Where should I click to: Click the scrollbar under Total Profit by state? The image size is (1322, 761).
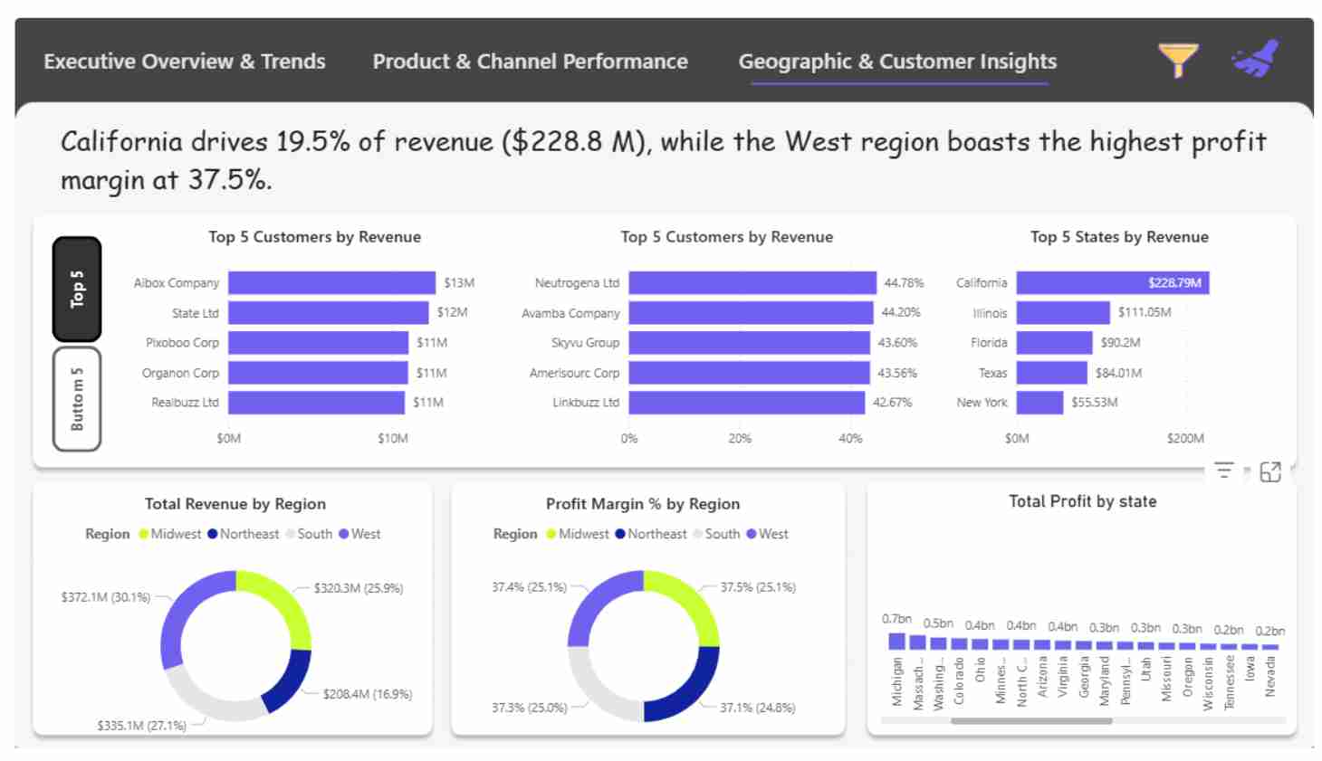point(1032,721)
